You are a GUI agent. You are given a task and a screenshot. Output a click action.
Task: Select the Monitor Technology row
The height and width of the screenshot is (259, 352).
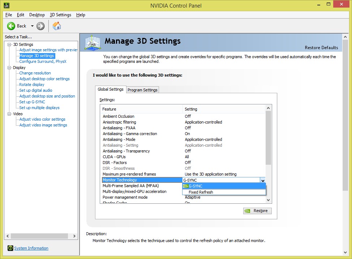coord(142,180)
